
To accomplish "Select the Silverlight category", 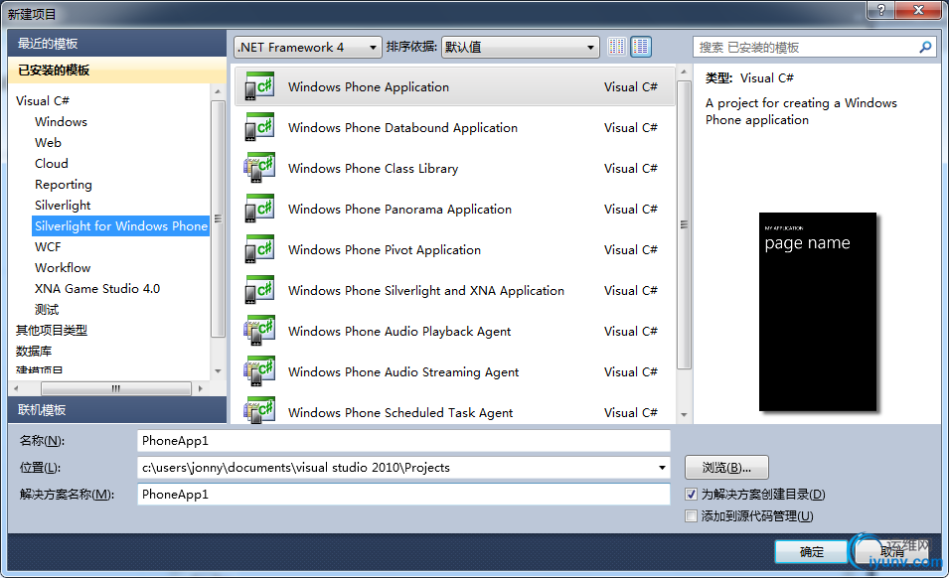I will pyautogui.click(x=63, y=205).
